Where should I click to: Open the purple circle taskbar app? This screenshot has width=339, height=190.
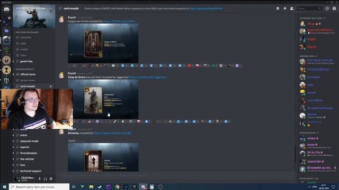click(109, 187)
